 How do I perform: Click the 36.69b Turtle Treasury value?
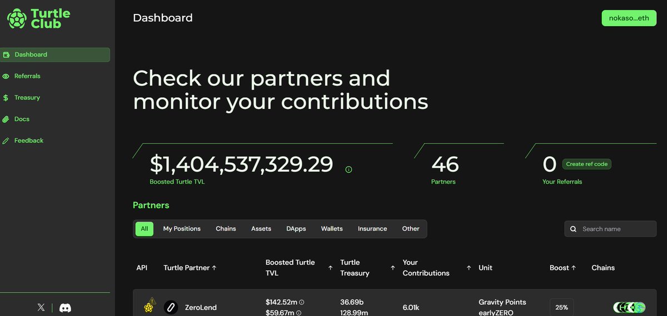(x=352, y=302)
